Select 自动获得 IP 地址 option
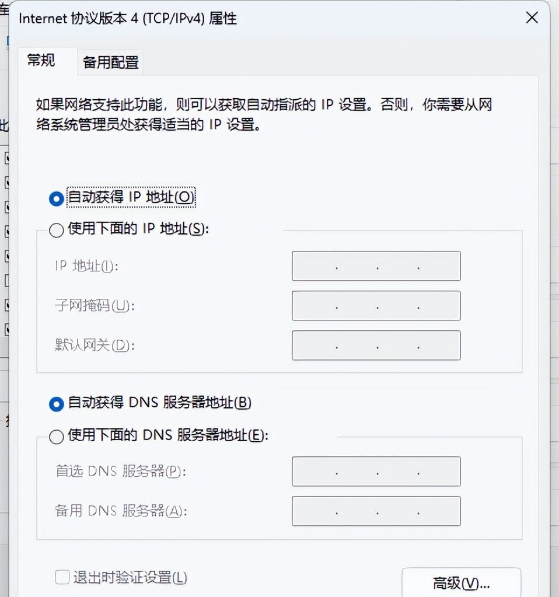 point(56,197)
